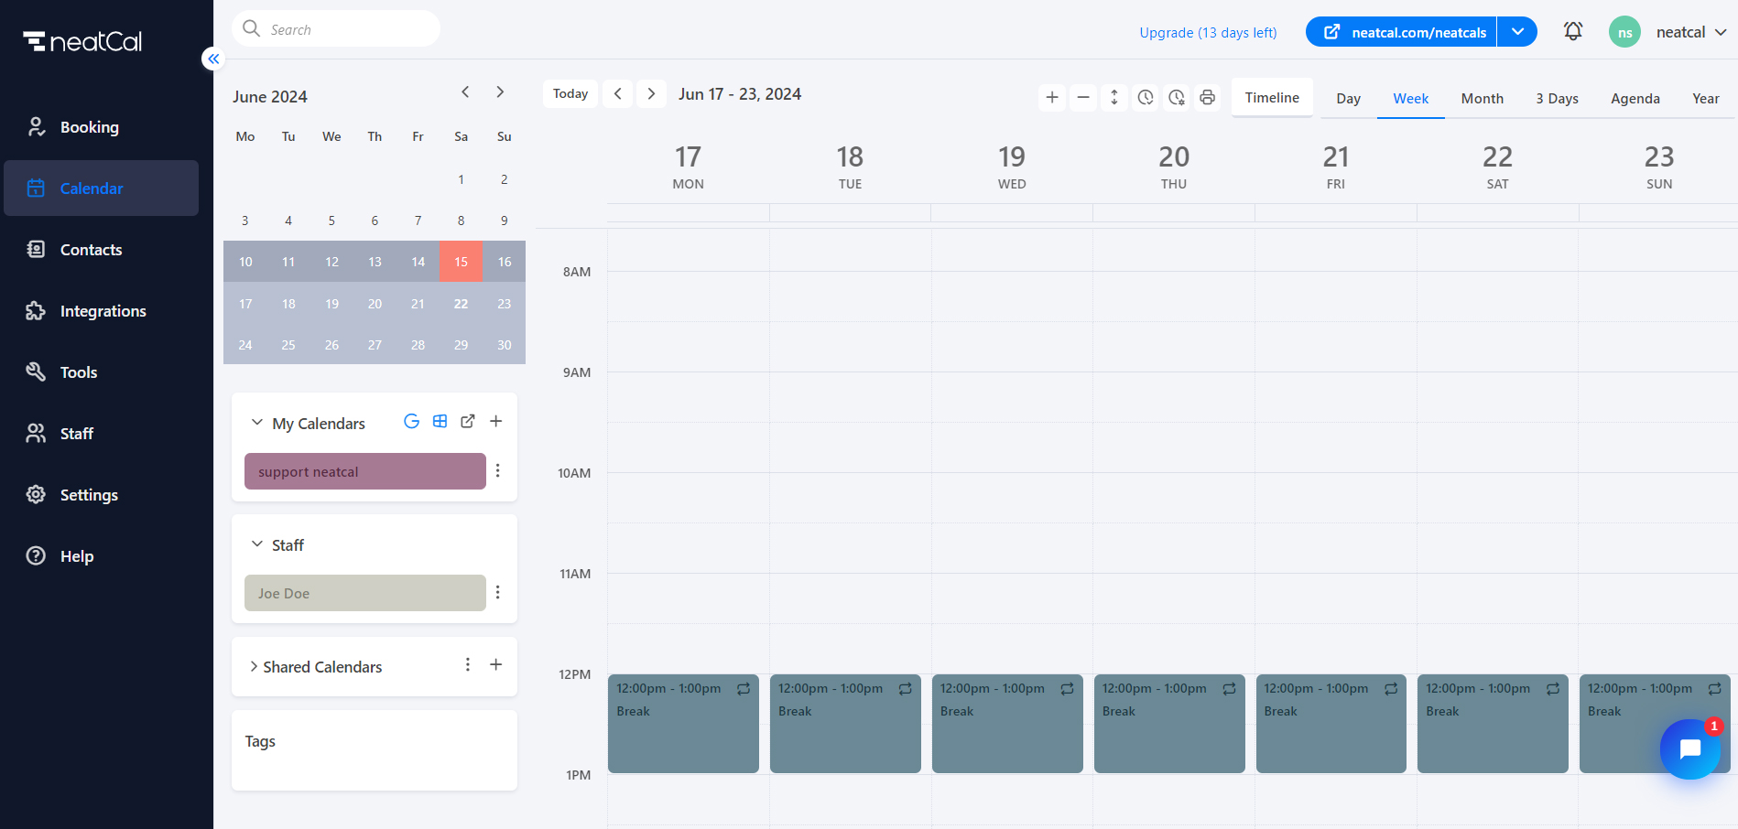Go to next month in mini calendar

click(x=500, y=92)
